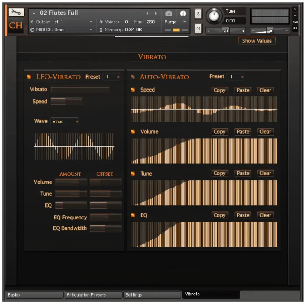Toggle the LFO-Vibrato power switch
The width and height of the screenshot is (306, 304).
coord(29,77)
